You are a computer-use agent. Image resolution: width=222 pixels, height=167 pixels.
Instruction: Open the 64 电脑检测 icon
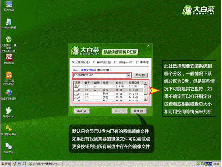(9, 59)
